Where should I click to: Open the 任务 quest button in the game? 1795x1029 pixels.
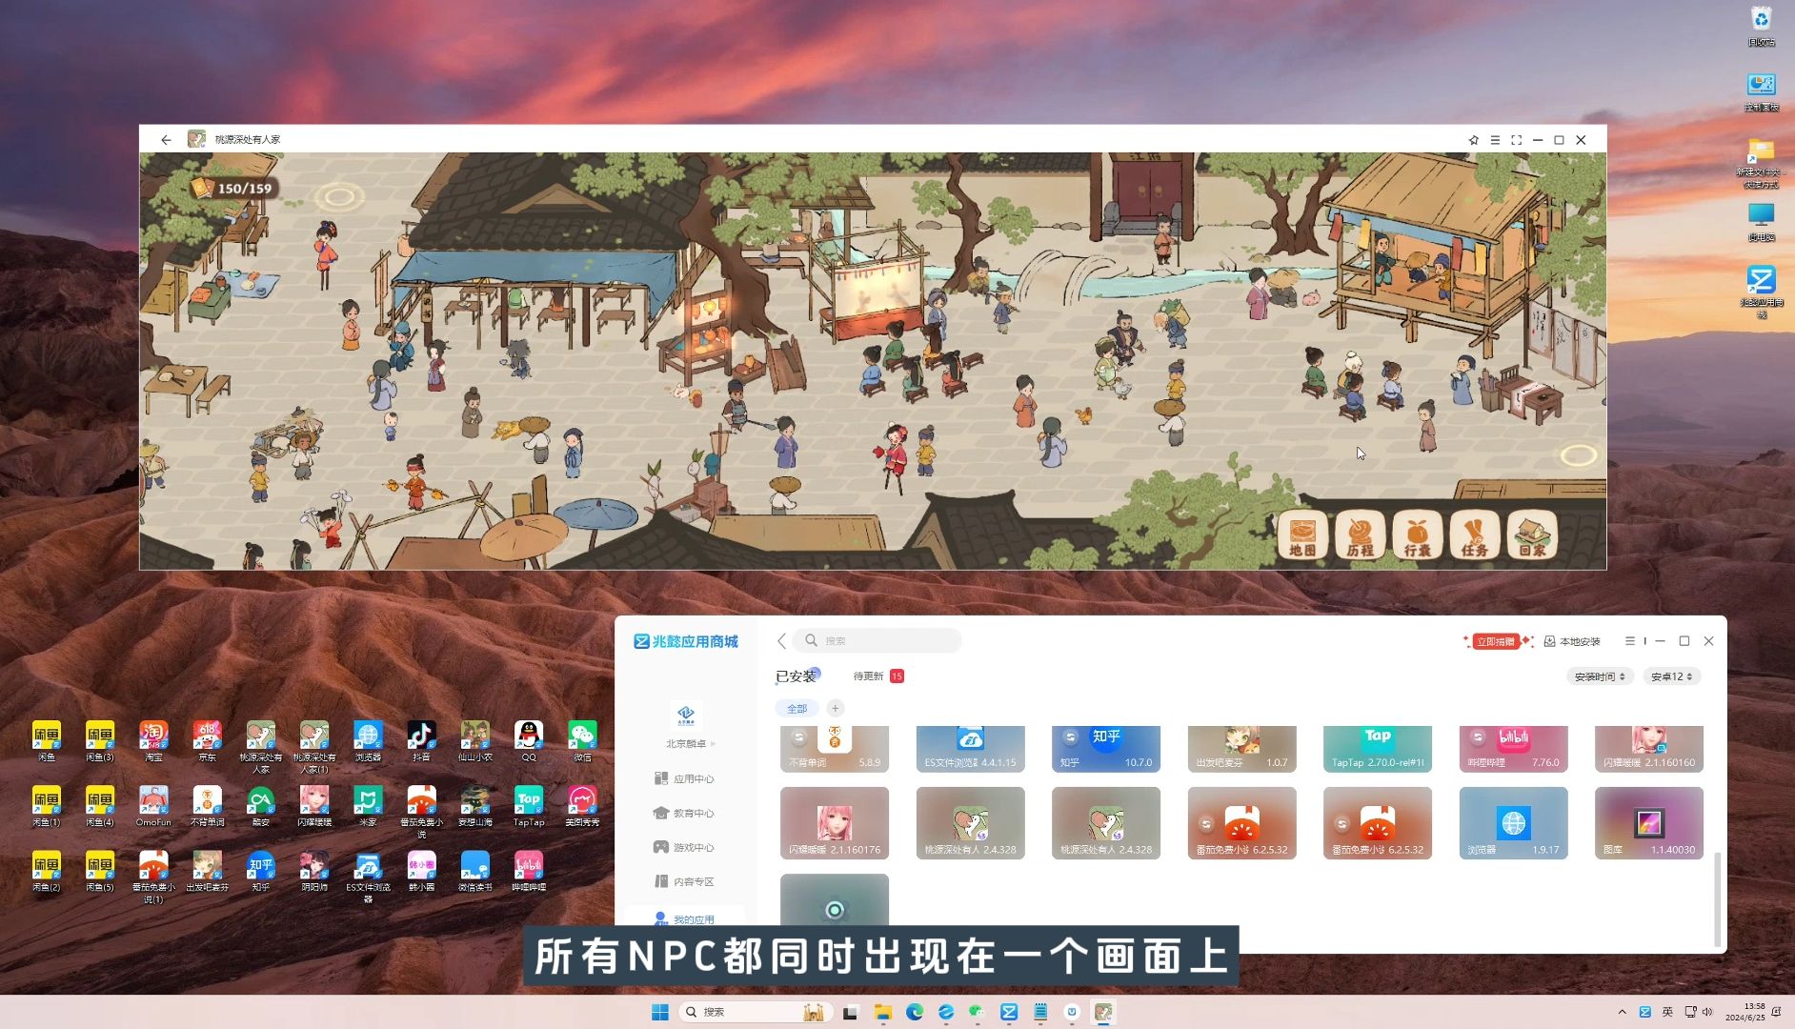coord(1474,535)
